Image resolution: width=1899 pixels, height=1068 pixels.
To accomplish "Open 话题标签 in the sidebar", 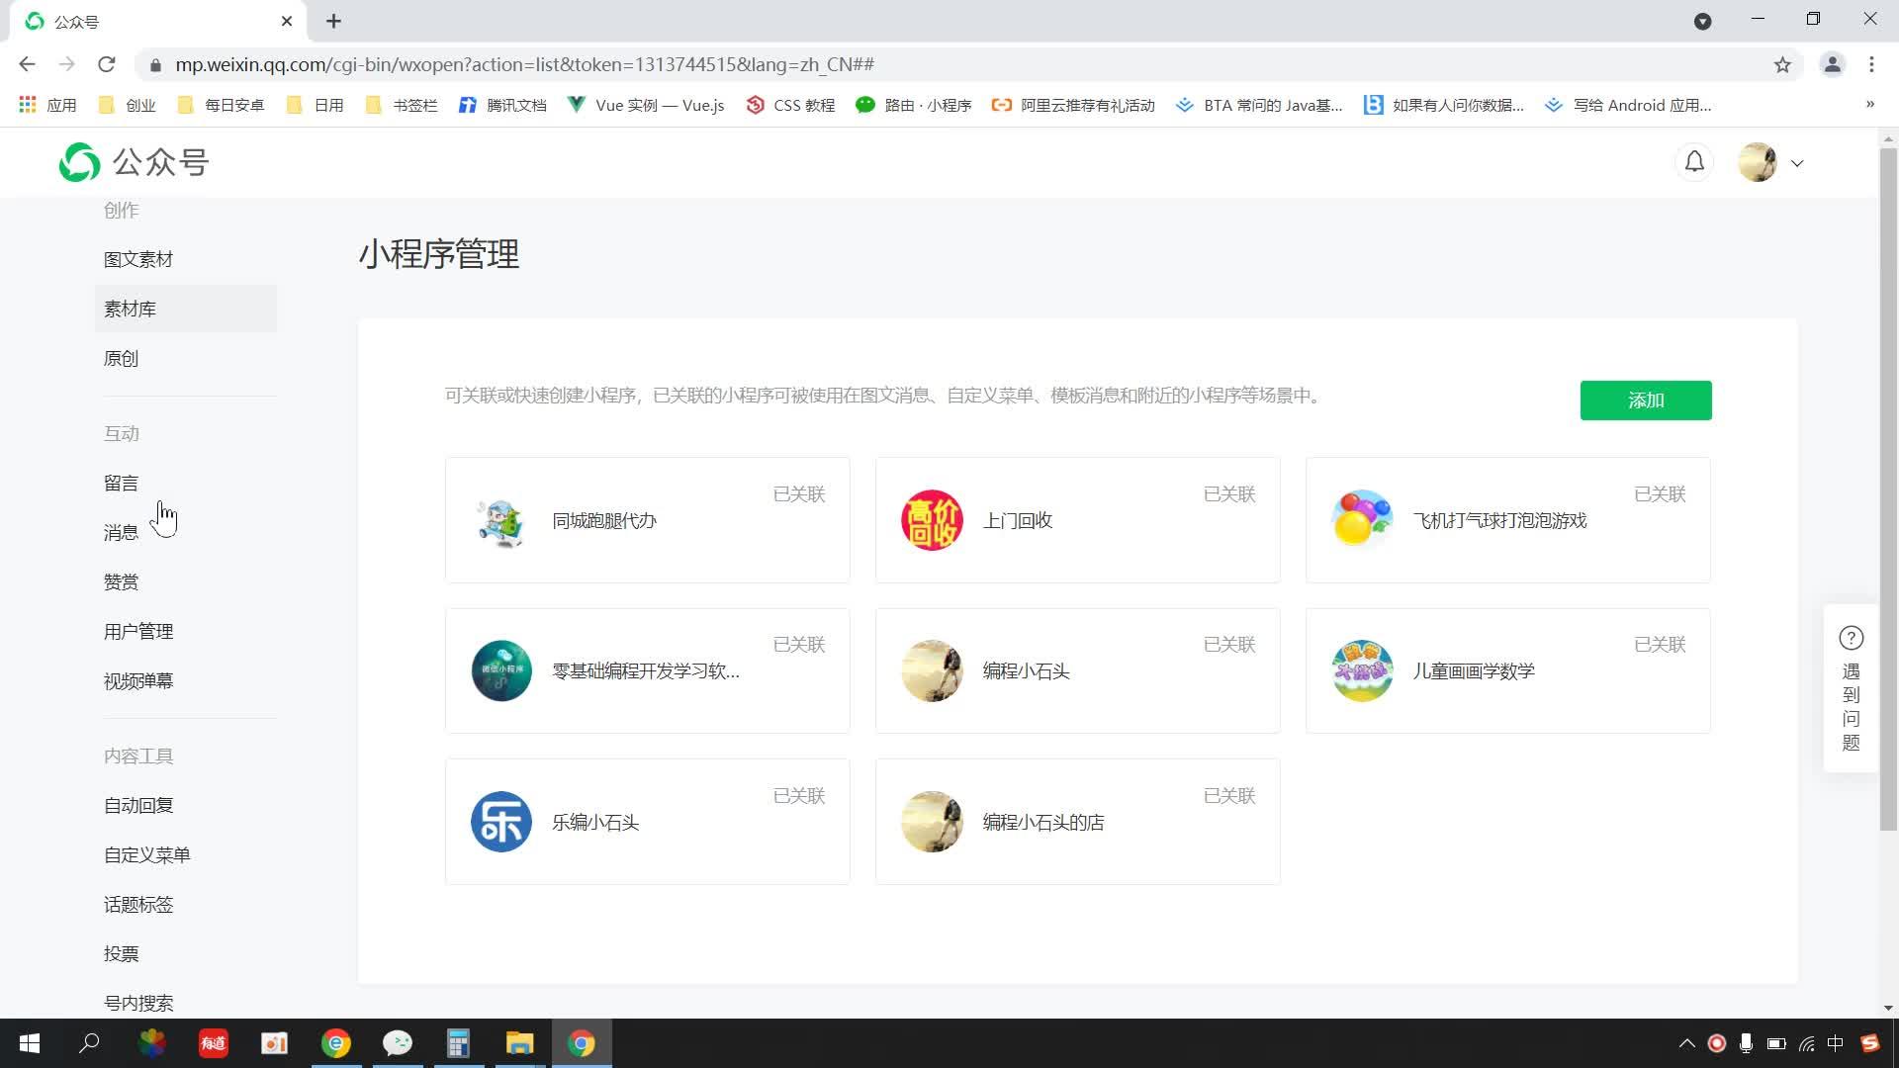I will point(138,904).
